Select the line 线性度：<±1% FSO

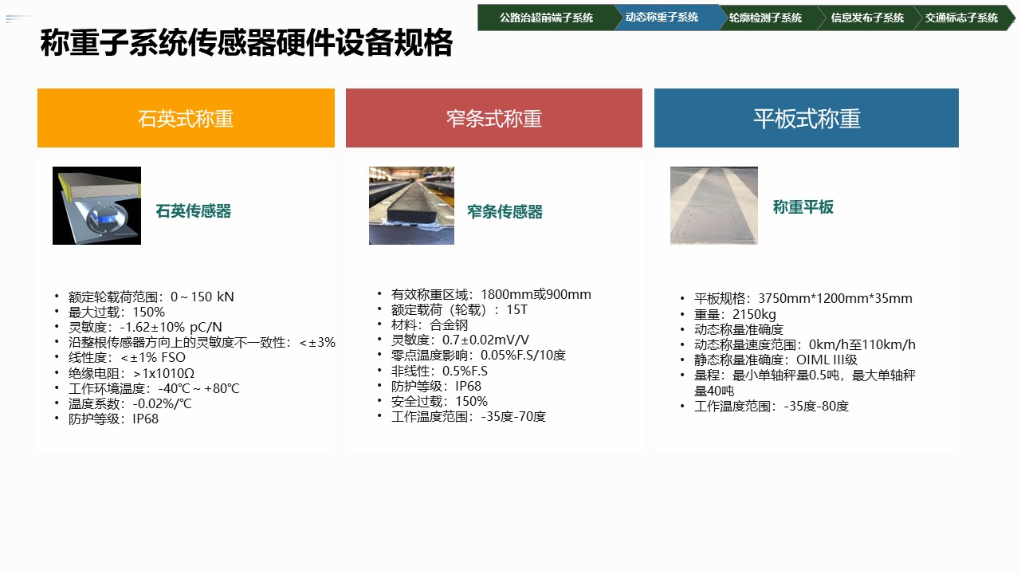click(x=127, y=357)
